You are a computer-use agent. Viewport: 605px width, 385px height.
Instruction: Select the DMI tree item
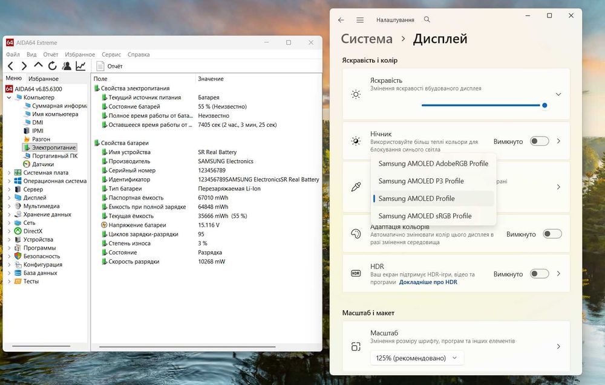(33, 123)
